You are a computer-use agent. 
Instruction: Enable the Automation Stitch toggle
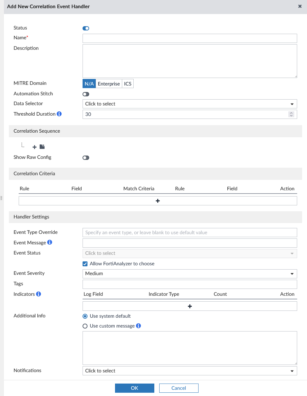coord(86,94)
